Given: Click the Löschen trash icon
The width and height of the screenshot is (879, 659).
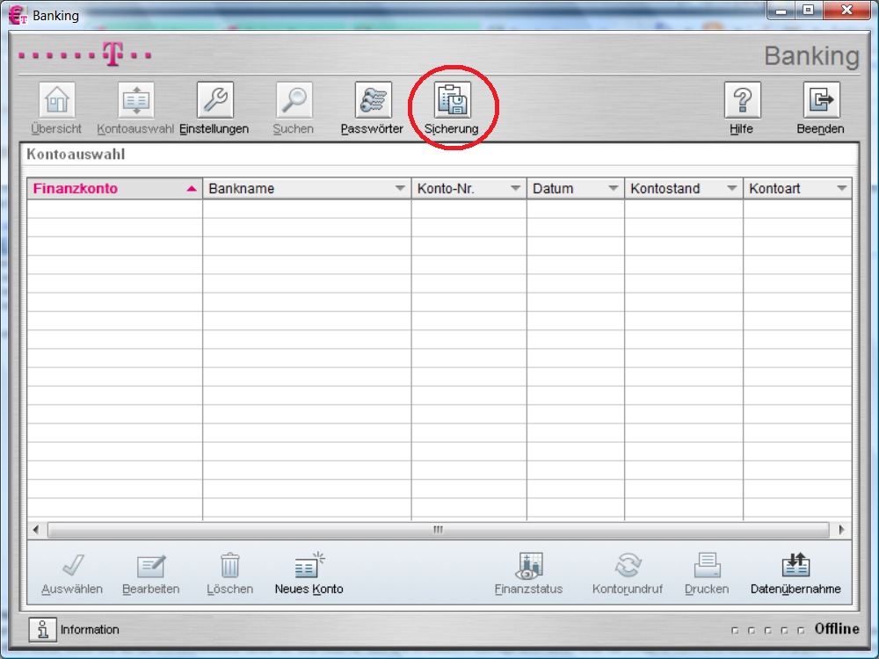Looking at the screenshot, I should coord(229,566).
